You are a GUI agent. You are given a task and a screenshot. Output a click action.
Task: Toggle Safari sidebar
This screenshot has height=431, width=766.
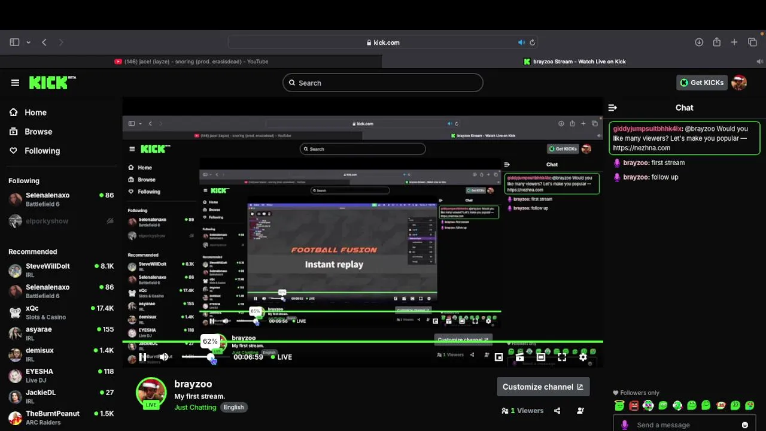[14, 43]
